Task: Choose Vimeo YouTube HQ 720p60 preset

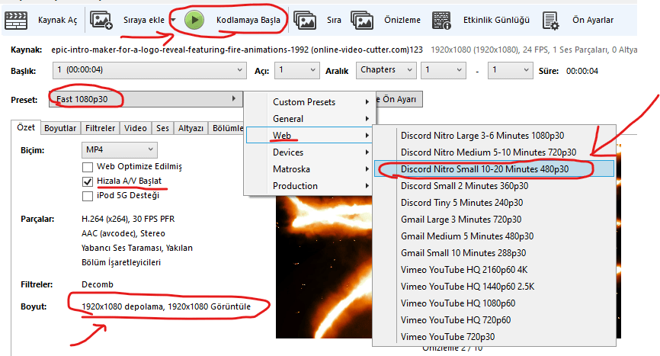Action: coord(494,320)
